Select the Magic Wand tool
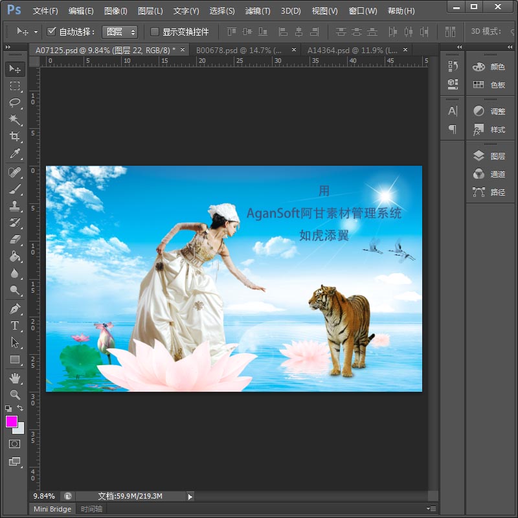 [x=15, y=119]
